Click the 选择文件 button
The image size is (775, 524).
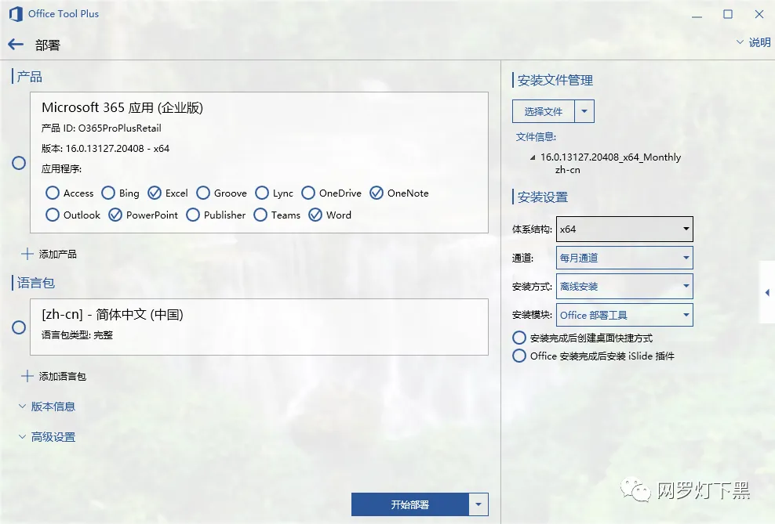543,111
